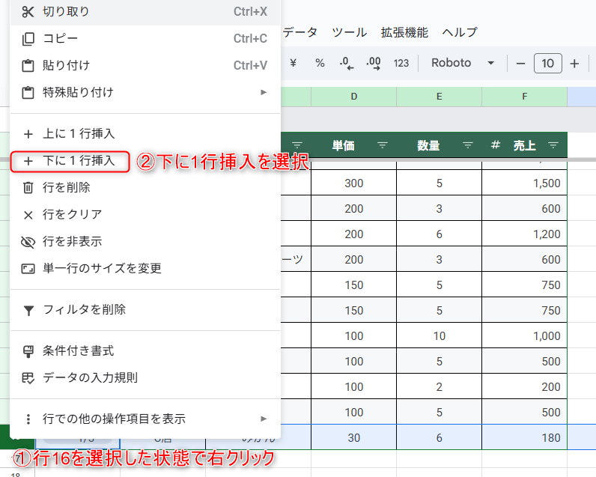Increase font size with plus button
Viewport: 596px width, 477px height.
(574, 64)
